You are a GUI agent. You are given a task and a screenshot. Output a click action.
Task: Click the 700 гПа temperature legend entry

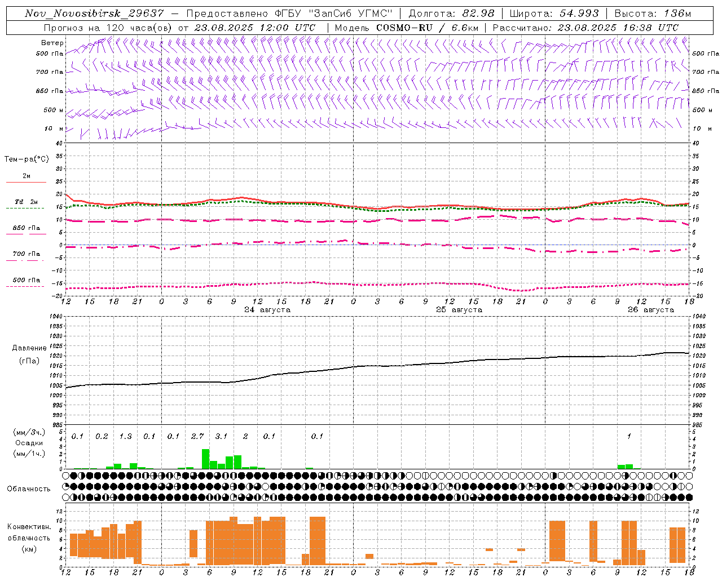click(27, 254)
